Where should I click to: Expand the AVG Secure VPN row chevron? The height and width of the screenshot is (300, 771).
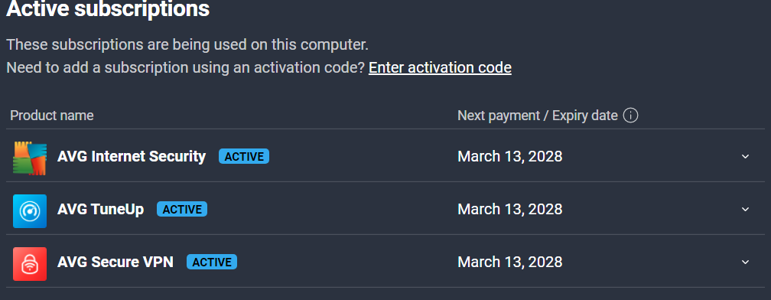click(x=746, y=262)
